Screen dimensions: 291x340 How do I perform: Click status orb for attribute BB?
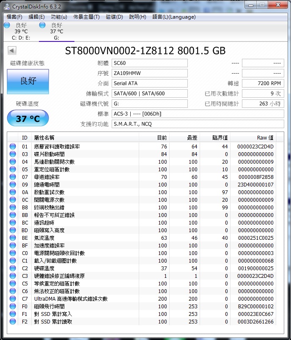tap(13, 215)
